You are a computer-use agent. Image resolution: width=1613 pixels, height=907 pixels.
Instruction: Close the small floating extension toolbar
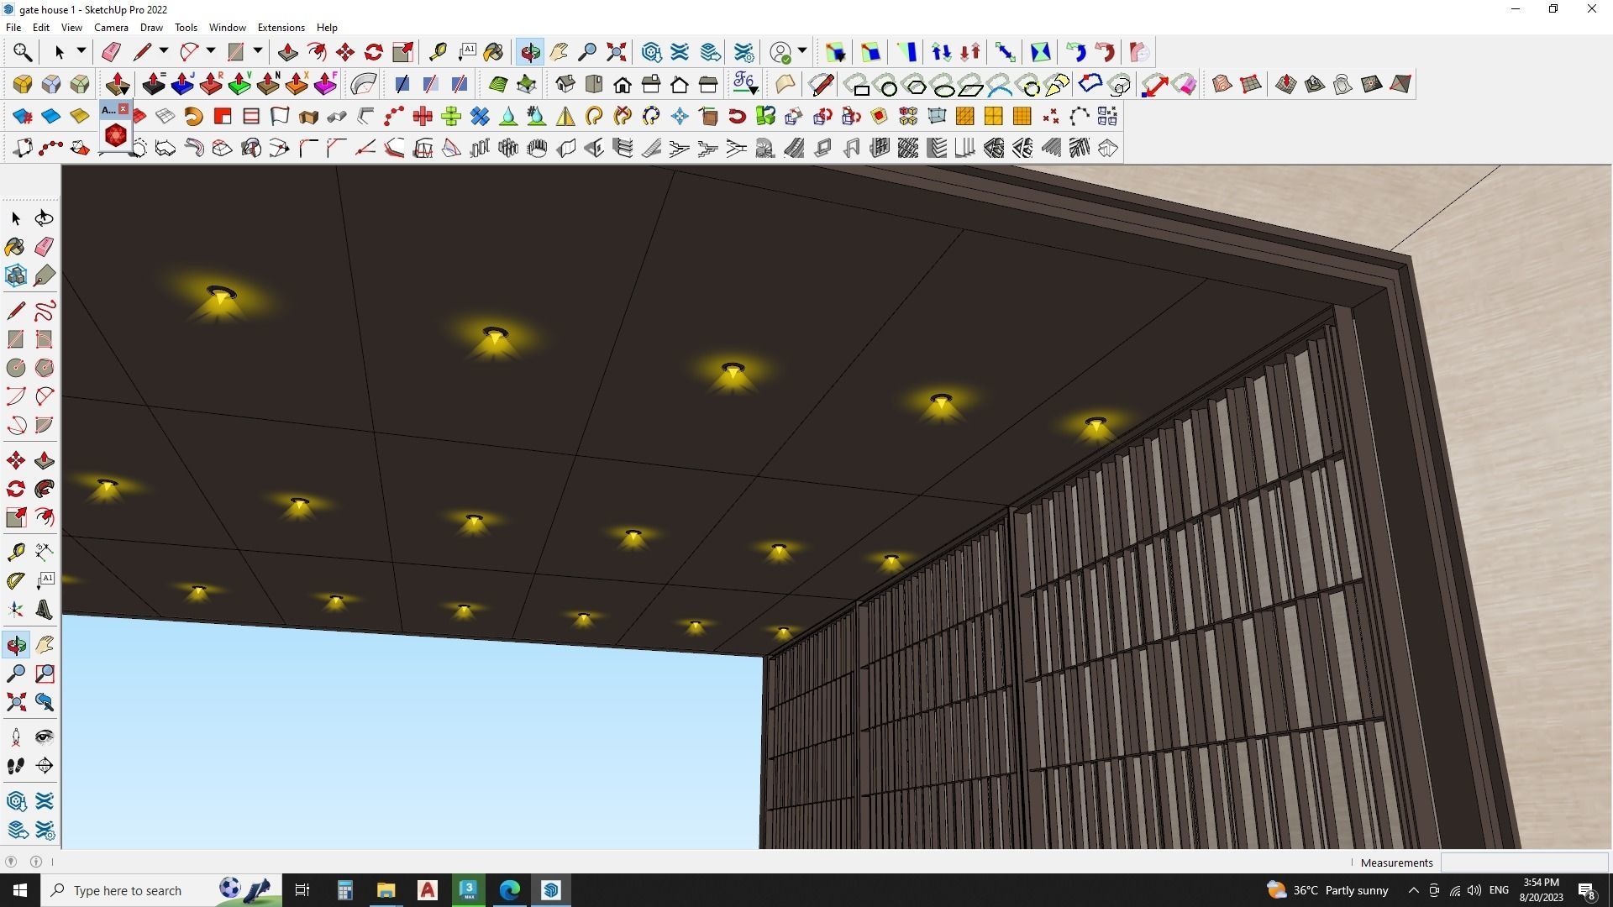pyautogui.click(x=123, y=108)
